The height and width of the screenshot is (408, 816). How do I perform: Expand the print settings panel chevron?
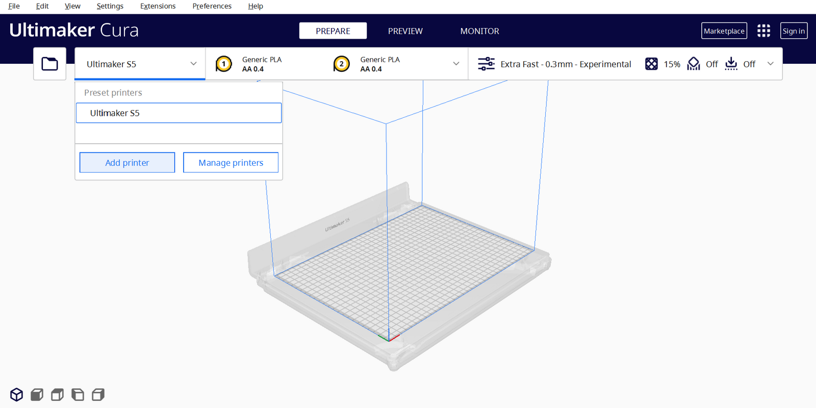tap(770, 64)
